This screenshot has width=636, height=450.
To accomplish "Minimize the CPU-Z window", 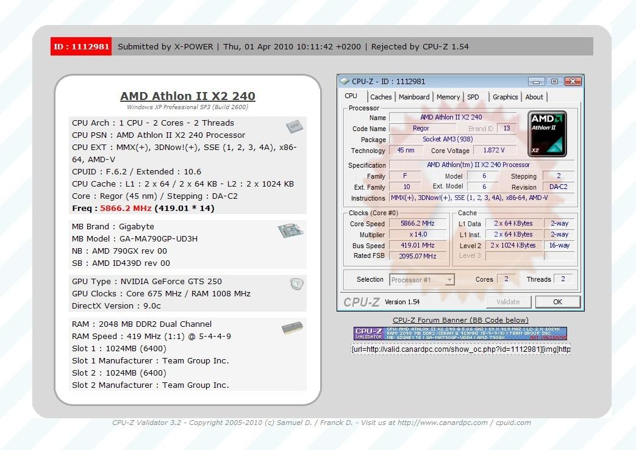I will [x=536, y=82].
